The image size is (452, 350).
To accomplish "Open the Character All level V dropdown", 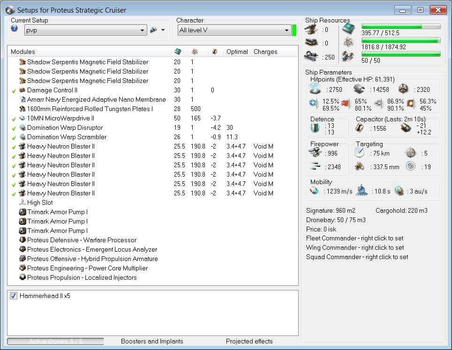I will tap(234, 30).
